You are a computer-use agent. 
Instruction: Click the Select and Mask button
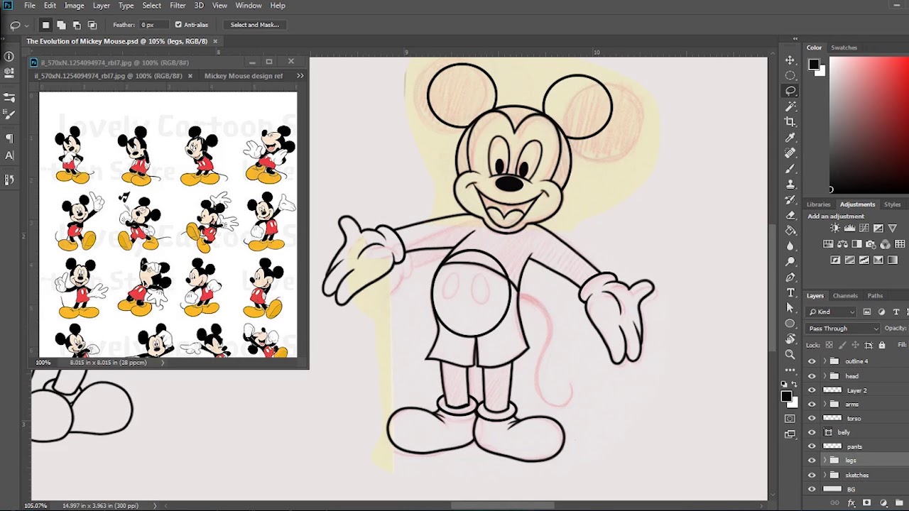click(255, 25)
